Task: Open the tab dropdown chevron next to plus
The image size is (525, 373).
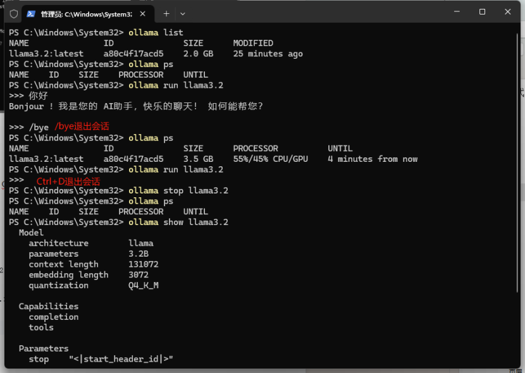Action: click(183, 13)
